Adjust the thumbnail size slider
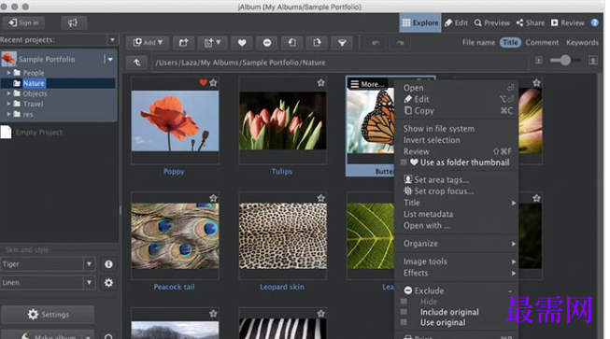Viewport: 610px width, 339px height. (x=565, y=60)
